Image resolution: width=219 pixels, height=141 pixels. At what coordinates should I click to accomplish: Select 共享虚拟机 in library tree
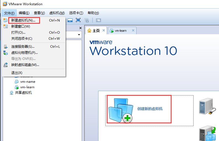pos(23,93)
